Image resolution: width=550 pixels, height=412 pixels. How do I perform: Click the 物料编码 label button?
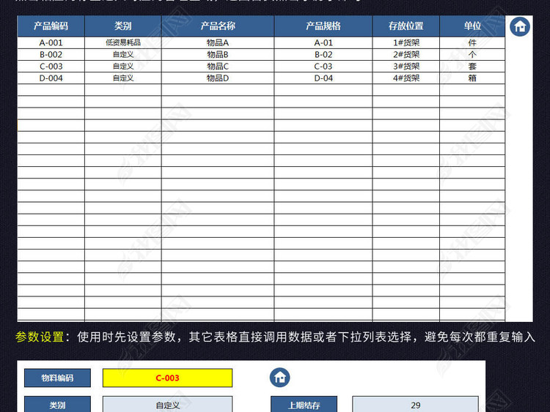click(57, 378)
